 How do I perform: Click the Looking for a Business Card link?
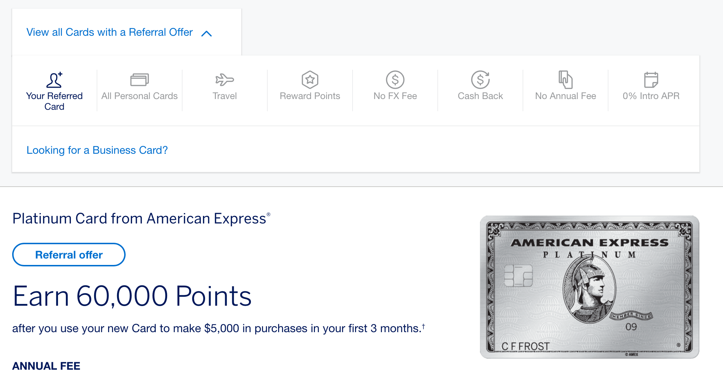(97, 150)
